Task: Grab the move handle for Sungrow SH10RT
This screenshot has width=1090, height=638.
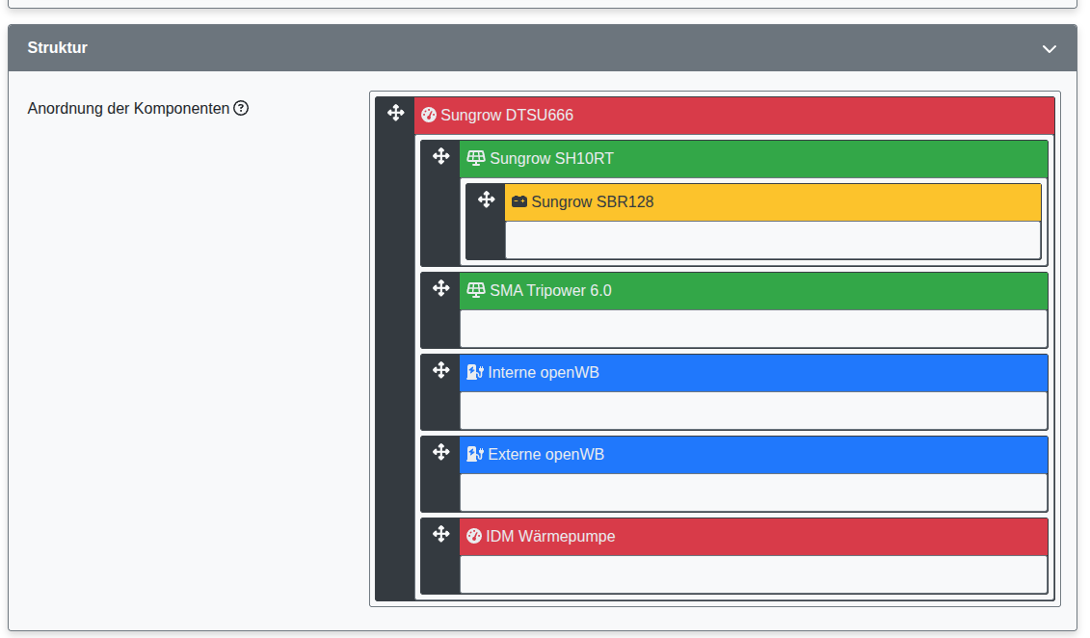Action: coord(440,156)
